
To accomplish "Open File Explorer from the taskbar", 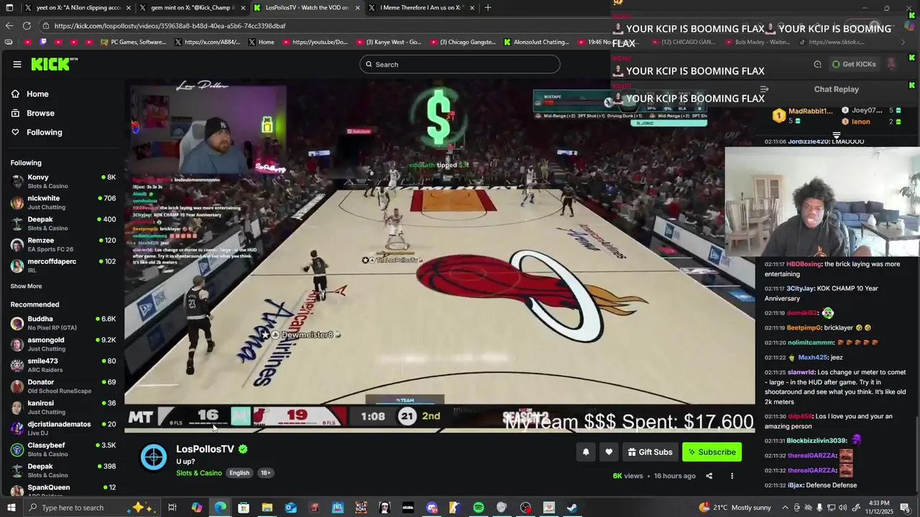I will pyautogui.click(x=267, y=508).
